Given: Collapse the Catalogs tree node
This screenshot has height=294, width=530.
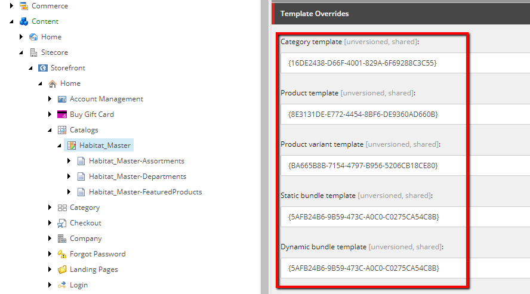Looking at the screenshot, I should [50, 130].
